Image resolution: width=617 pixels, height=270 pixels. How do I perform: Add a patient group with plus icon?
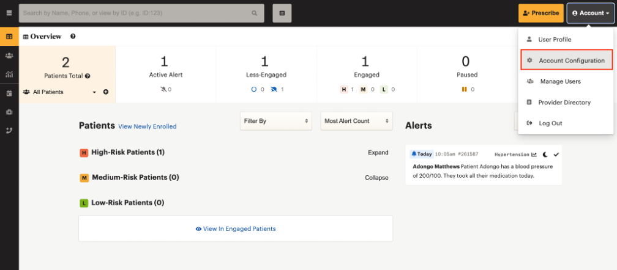[x=105, y=92]
